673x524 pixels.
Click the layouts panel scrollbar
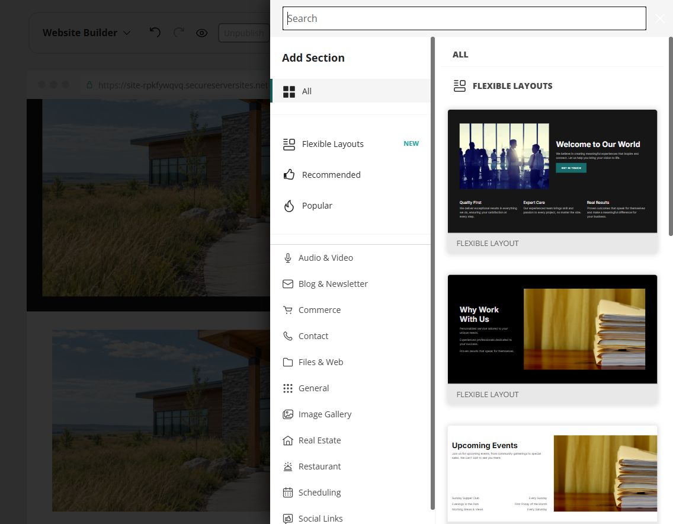(671, 136)
